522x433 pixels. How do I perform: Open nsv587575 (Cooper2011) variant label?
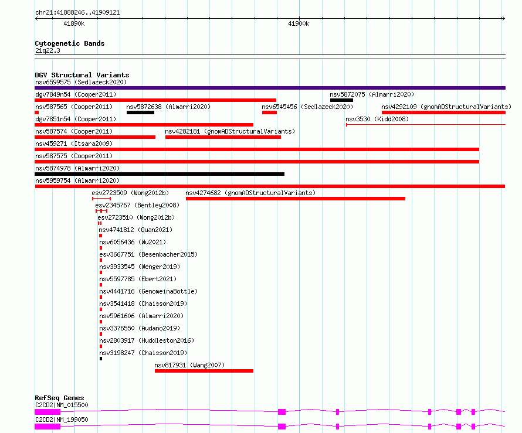tap(74, 156)
